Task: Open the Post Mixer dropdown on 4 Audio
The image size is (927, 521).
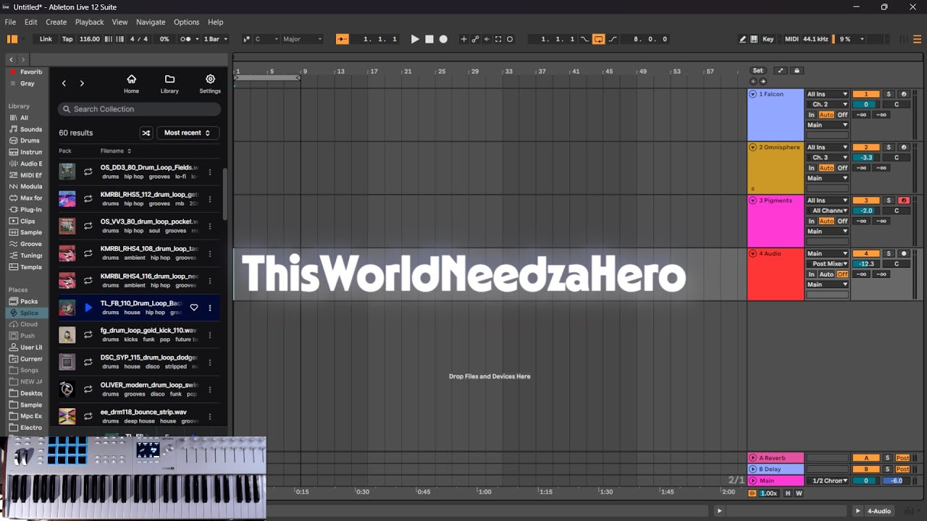Action: [827, 264]
